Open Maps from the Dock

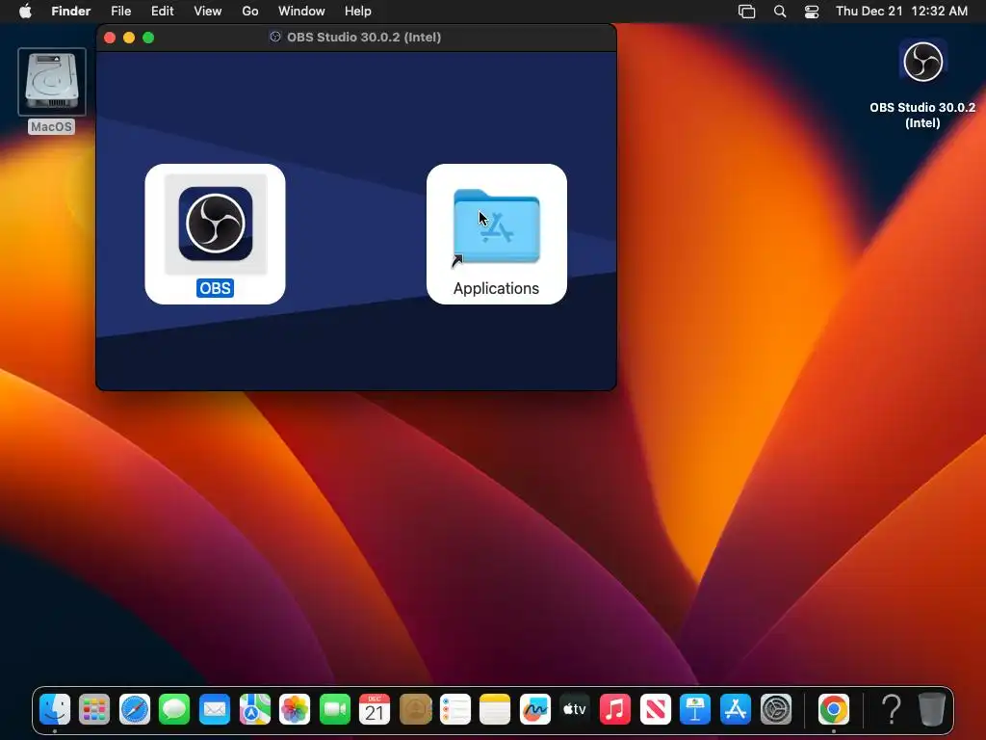(x=254, y=709)
